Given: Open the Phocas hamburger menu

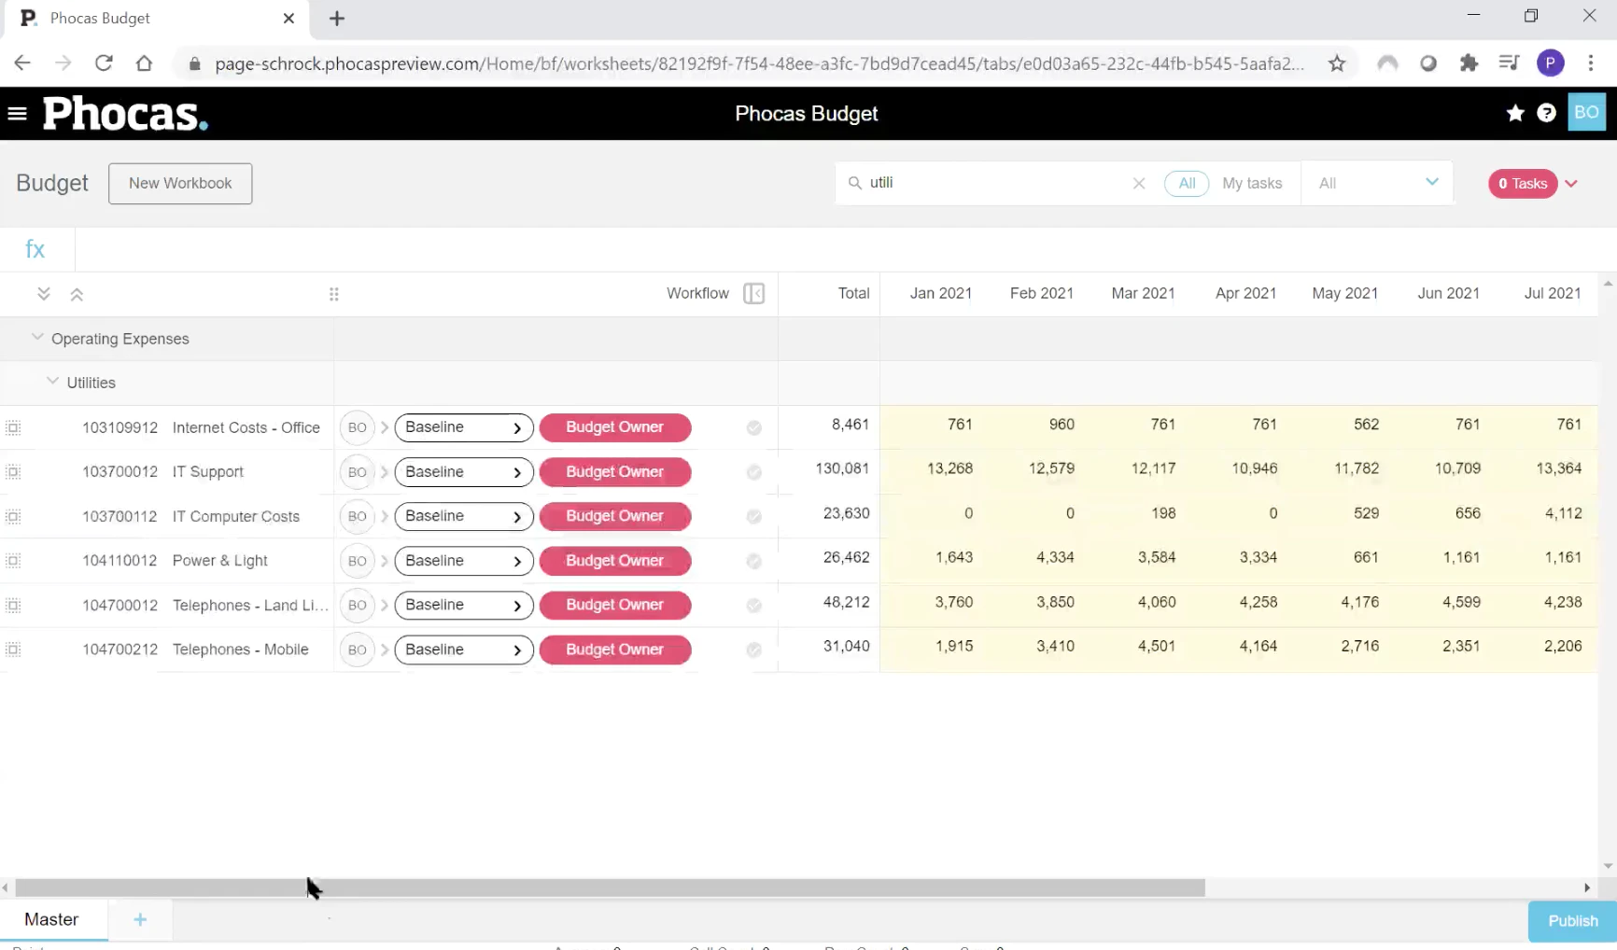Looking at the screenshot, I should pyautogui.click(x=17, y=114).
